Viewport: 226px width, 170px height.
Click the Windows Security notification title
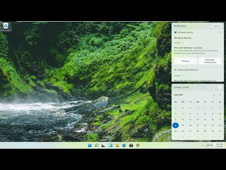pyautogui.click(x=183, y=38)
